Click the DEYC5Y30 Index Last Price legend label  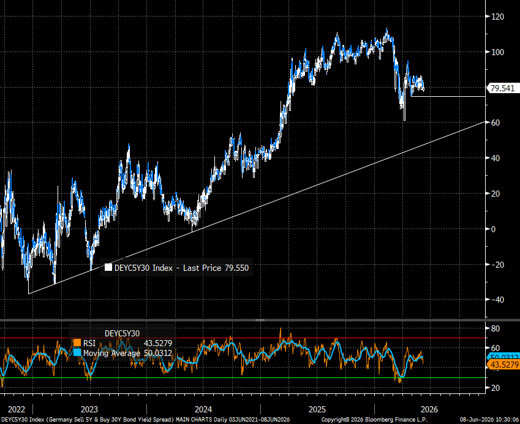click(x=181, y=268)
